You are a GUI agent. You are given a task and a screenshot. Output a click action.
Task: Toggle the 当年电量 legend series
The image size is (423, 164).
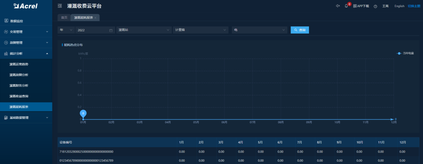[405, 53]
